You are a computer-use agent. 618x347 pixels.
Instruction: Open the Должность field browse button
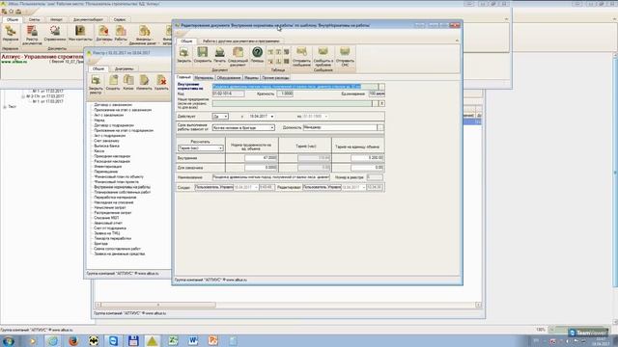pos(380,127)
